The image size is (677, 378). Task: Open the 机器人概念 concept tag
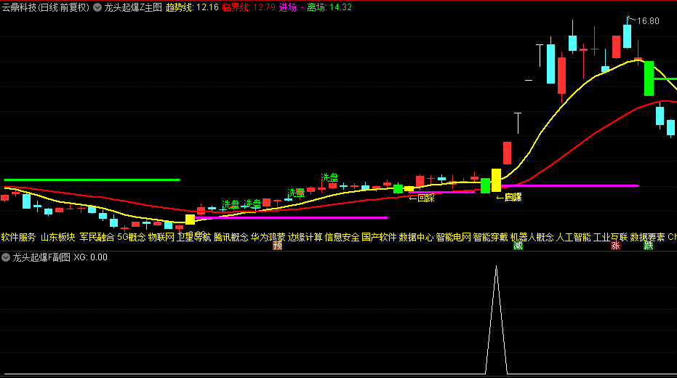pyautogui.click(x=532, y=237)
